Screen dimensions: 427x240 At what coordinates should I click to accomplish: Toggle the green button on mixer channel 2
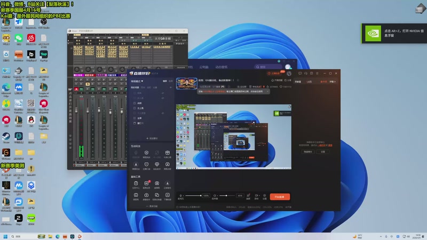(92, 89)
